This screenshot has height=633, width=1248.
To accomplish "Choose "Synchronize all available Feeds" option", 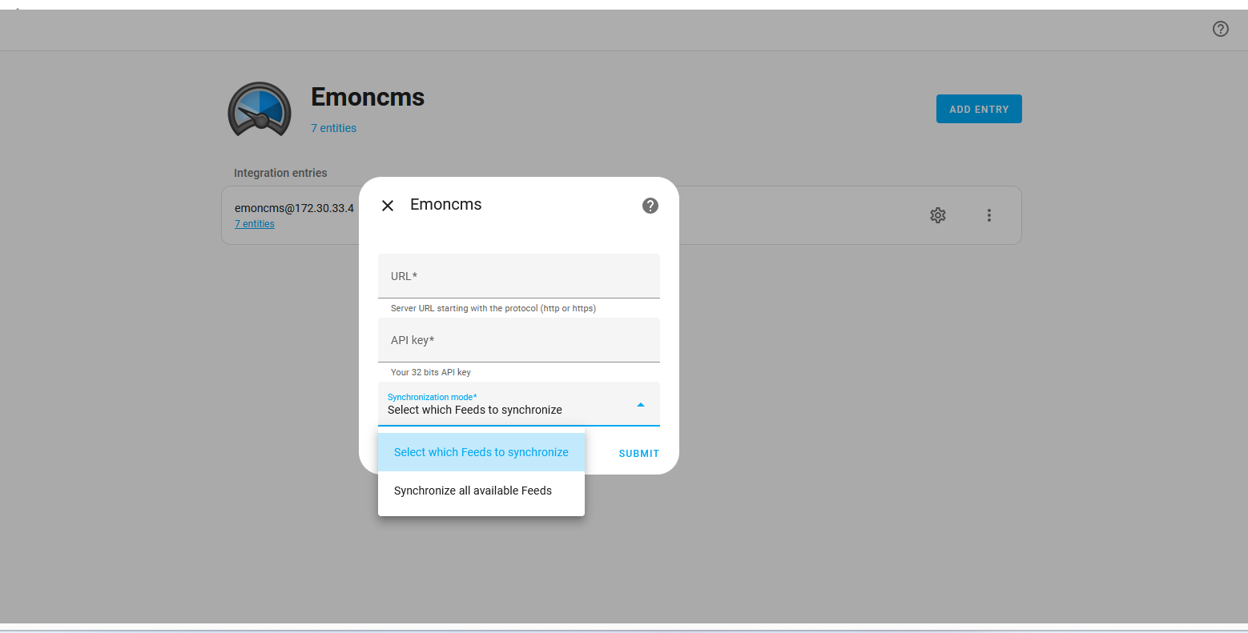I will pos(473,491).
